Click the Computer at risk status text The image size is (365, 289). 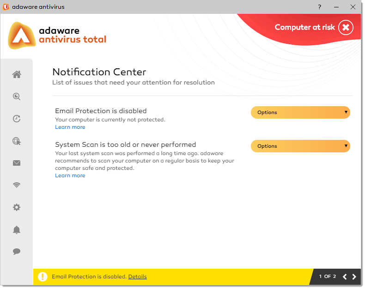[305, 27]
